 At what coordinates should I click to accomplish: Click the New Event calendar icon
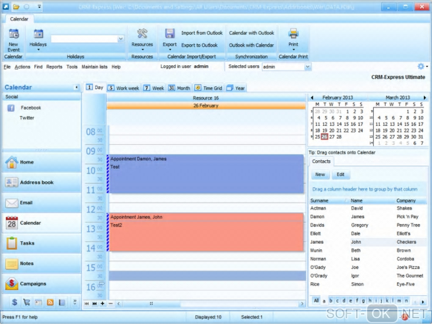tap(14, 34)
